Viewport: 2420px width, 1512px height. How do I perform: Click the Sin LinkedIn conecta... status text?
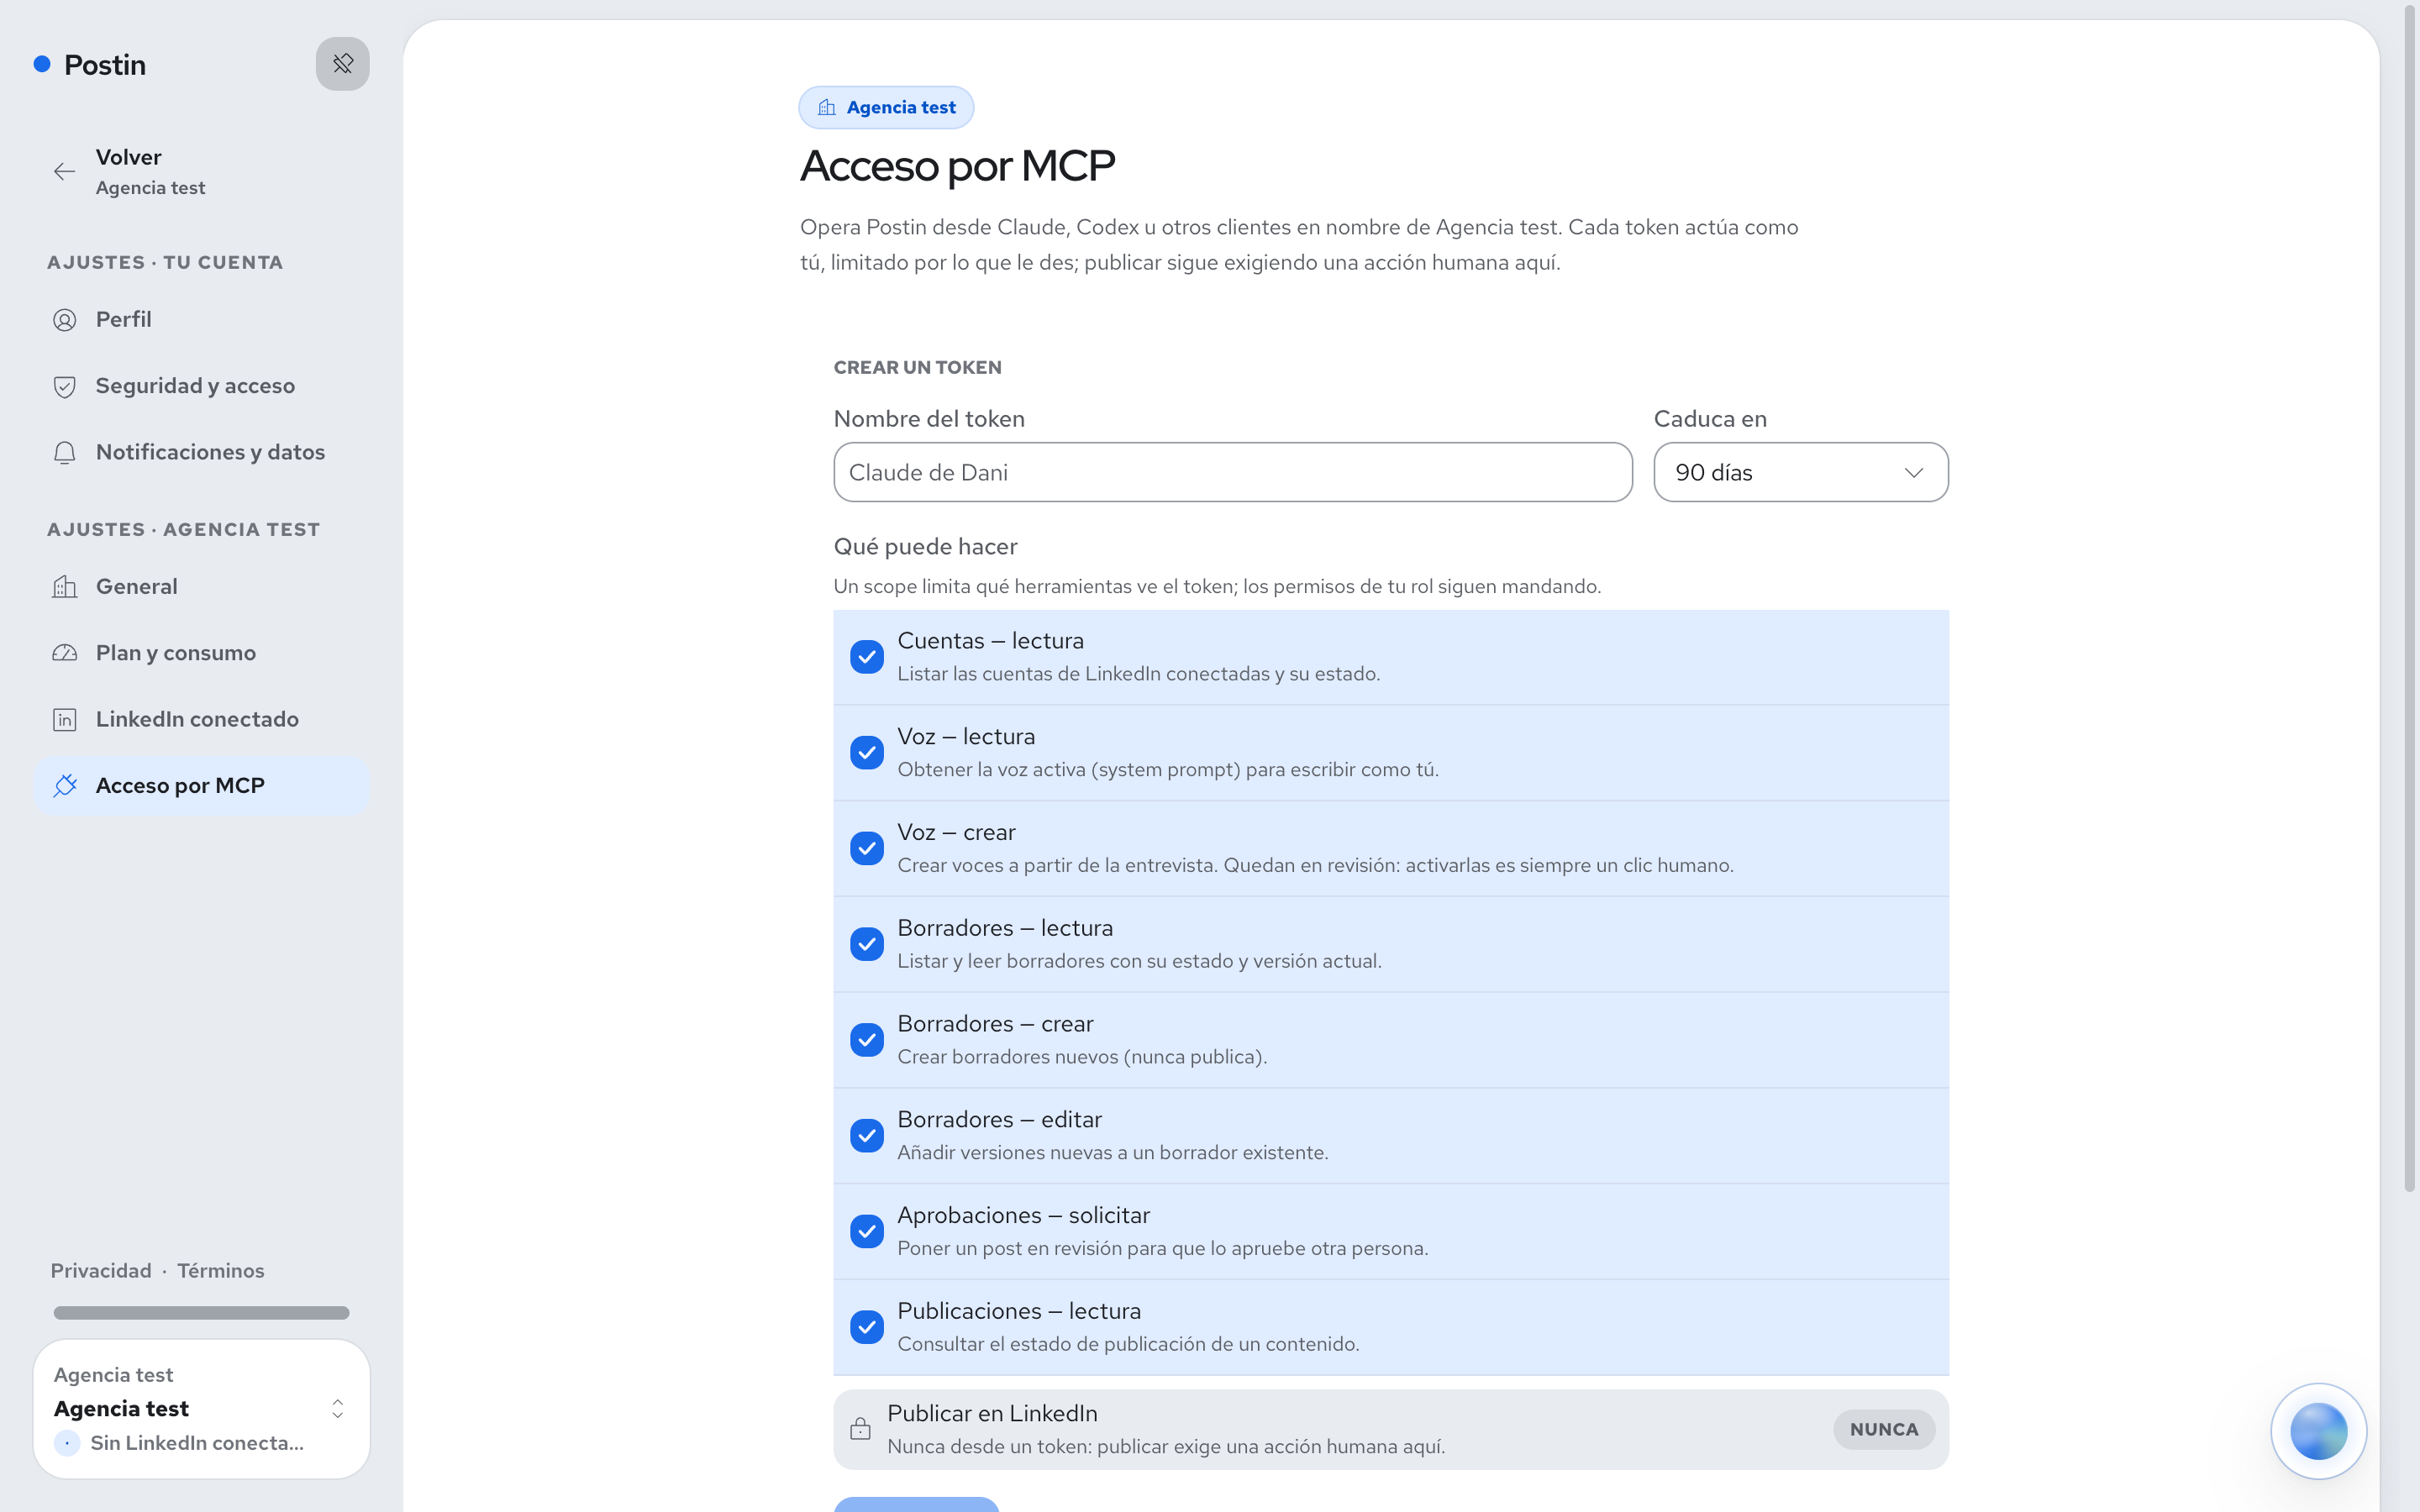click(197, 1443)
